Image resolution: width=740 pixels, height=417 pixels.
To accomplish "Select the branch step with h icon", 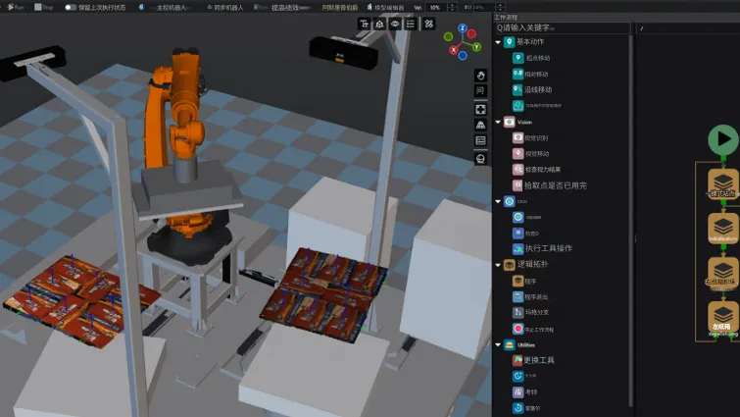I will 530,312.
